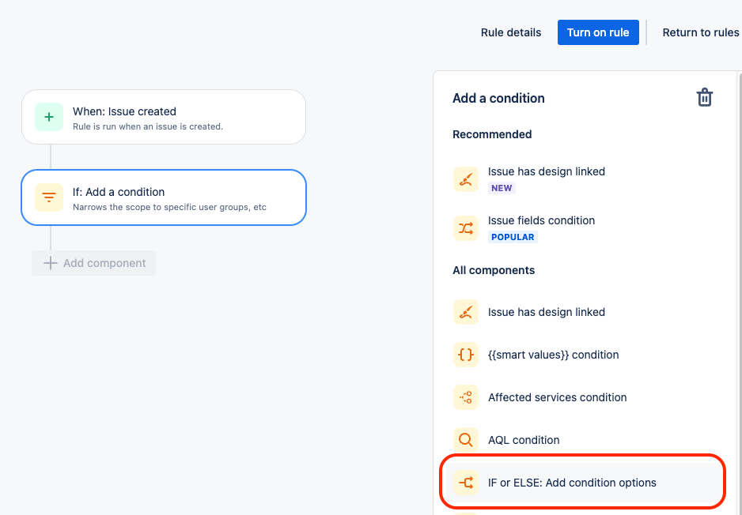Click the AQL condition magnifier icon

tap(466, 440)
